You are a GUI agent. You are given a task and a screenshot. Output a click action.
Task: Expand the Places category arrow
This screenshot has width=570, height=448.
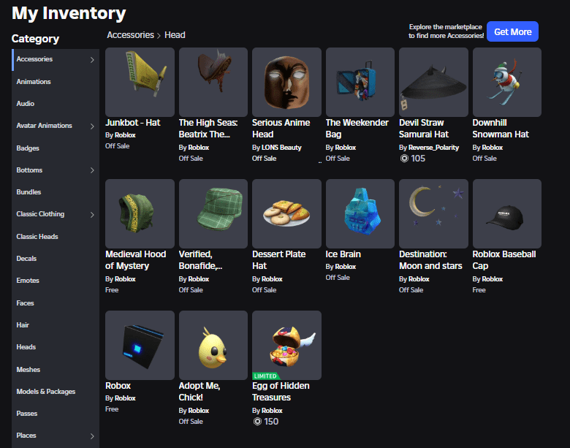pos(92,436)
